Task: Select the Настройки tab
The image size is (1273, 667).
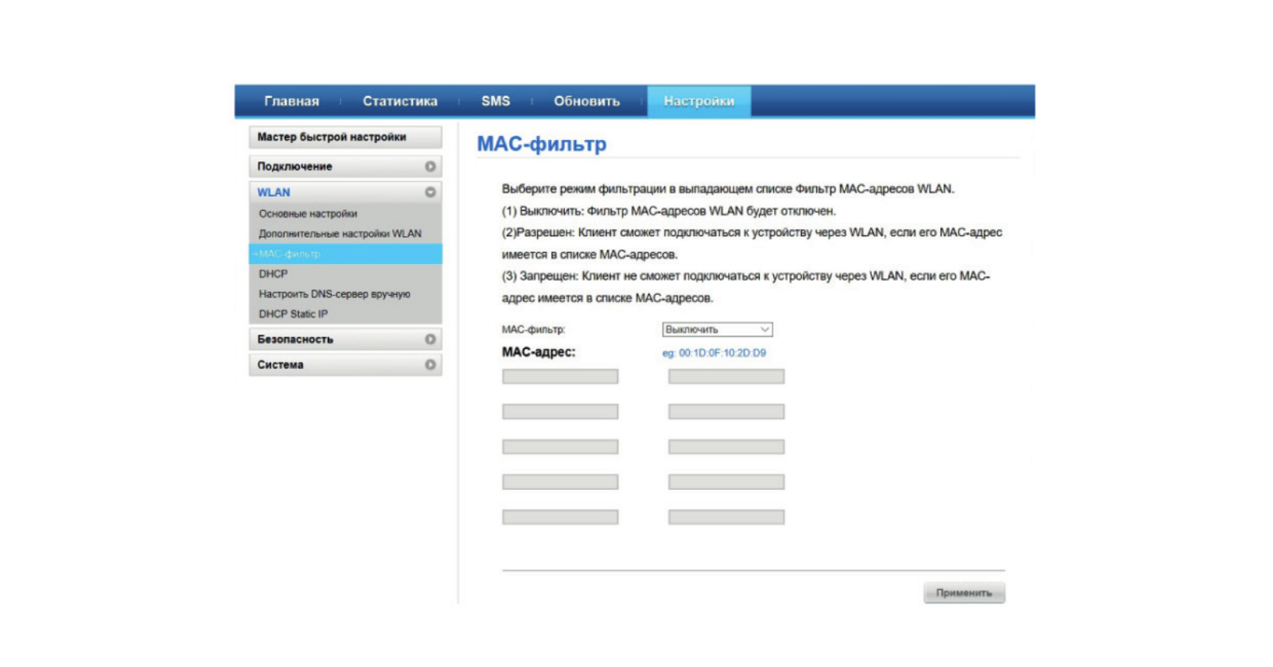Action: point(699,101)
